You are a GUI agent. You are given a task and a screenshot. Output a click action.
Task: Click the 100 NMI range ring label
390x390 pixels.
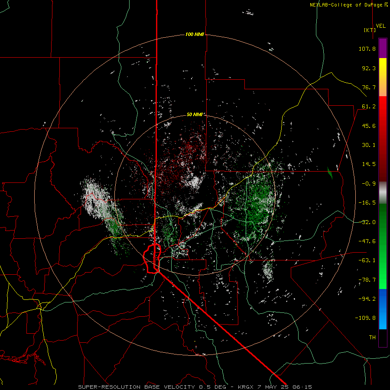point(195,34)
